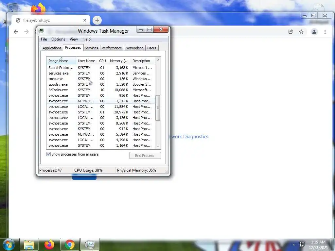335x251 pixels.
Task: Launch Firefox from the taskbar
Action: tap(49, 244)
